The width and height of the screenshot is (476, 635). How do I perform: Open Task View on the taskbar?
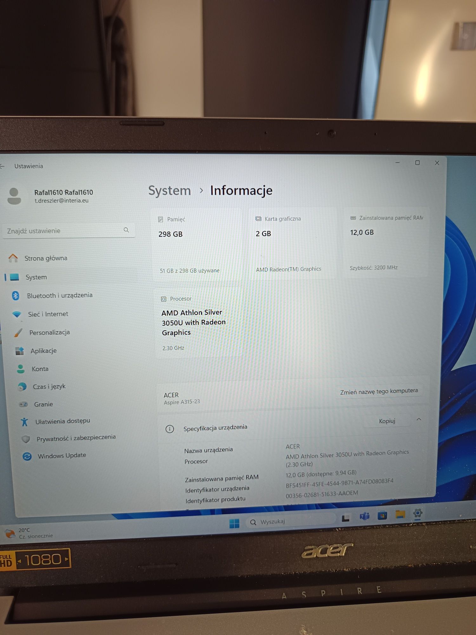pyautogui.click(x=346, y=518)
